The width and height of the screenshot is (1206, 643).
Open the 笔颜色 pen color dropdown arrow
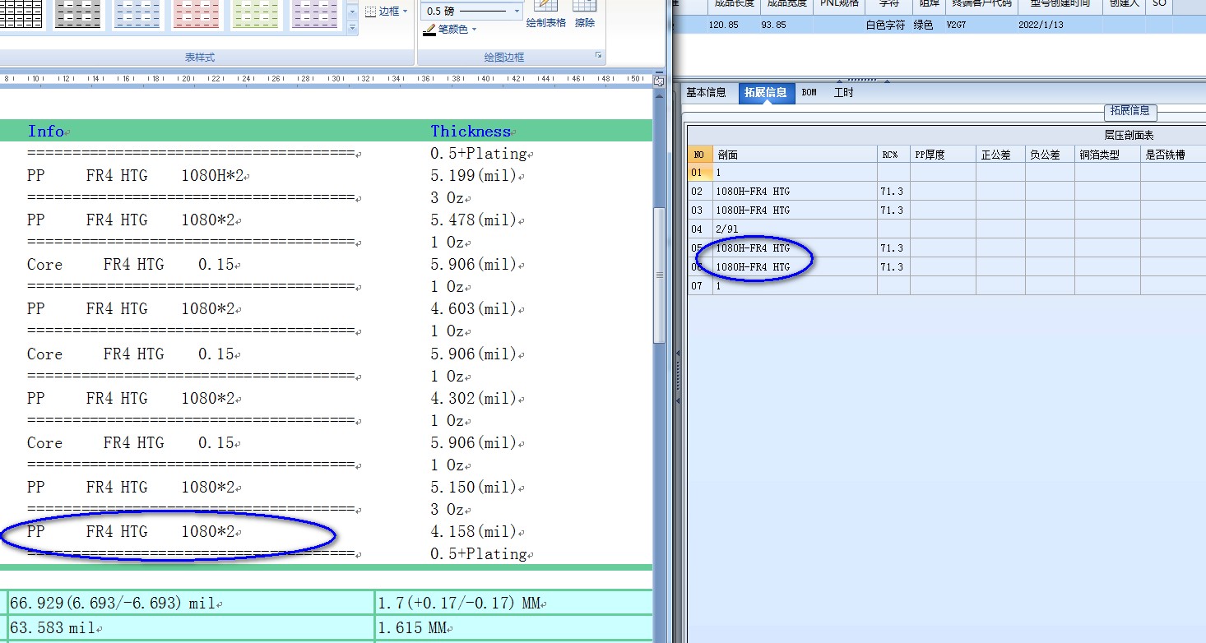pos(475,30)
